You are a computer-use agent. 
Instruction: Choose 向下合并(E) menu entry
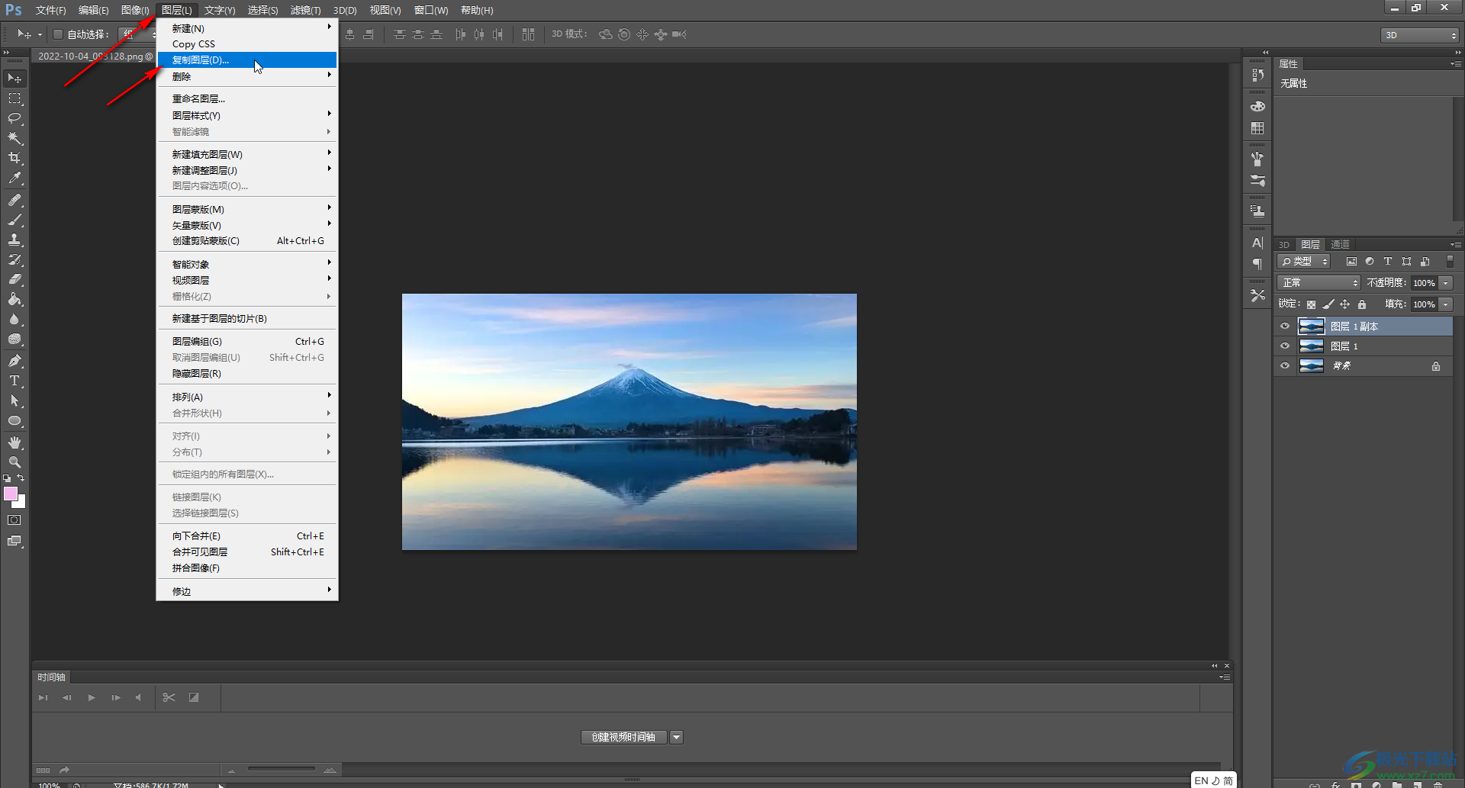pyautogui.click(x=246, y=536)
